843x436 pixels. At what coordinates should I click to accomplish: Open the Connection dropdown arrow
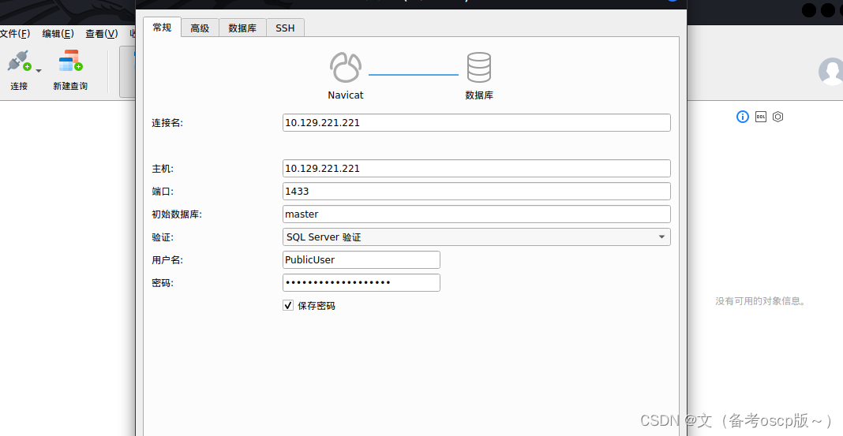(x=39, y=71)
